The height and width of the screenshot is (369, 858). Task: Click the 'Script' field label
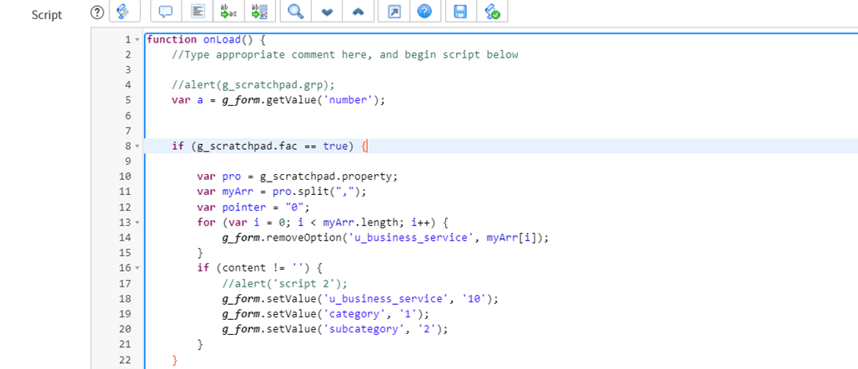47,15
